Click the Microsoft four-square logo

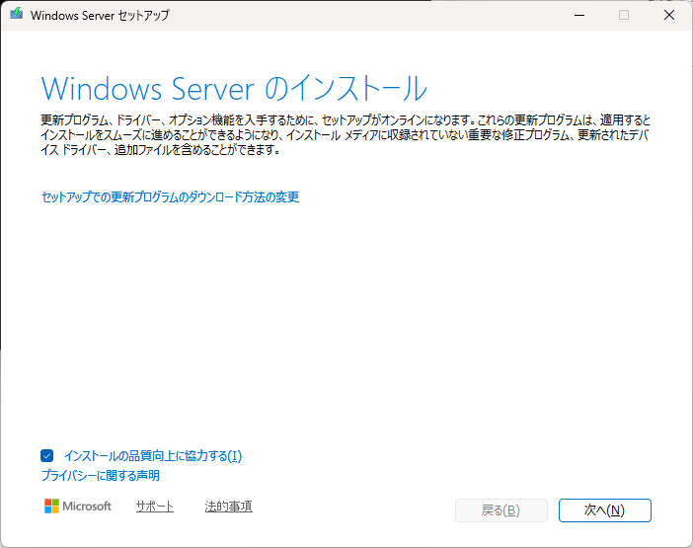pyautogui.click(x=51, y=507)
